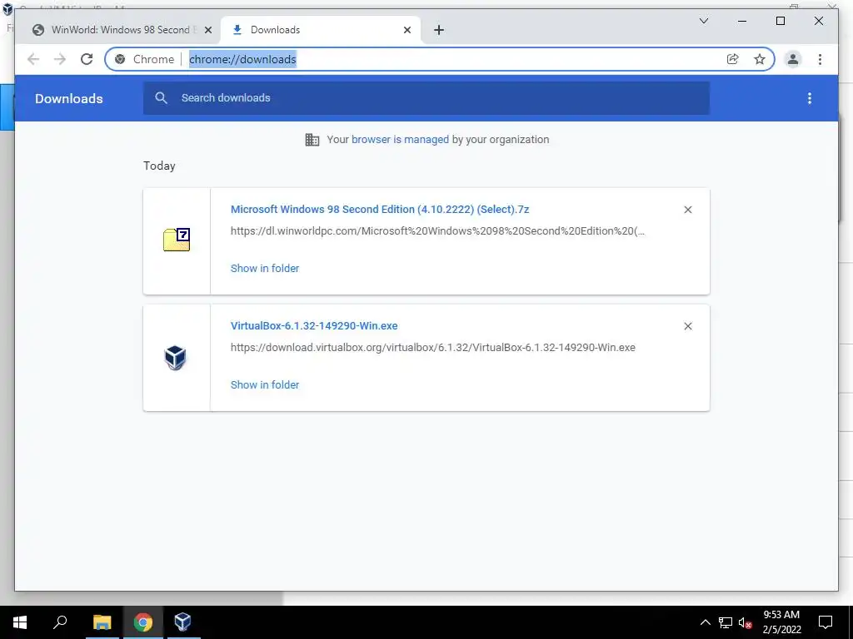Click the 7z archive file icon
Image resolution: width=853 pixels, height=639 pixels.
click(177, 240)
